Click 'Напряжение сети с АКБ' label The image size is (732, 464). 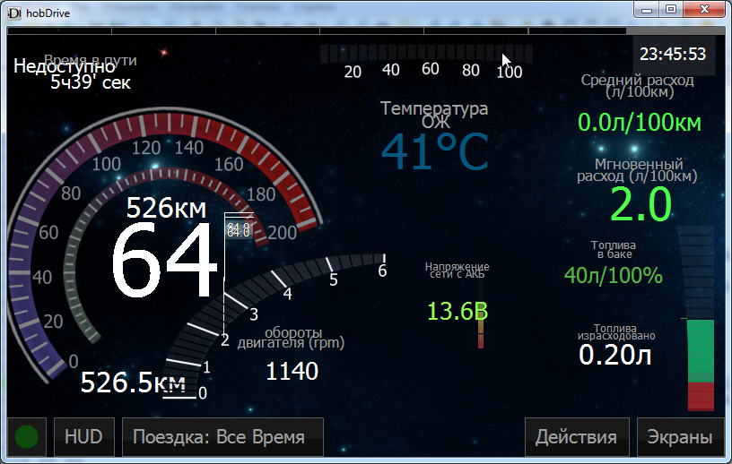pyautogui.click(x=457, y=270)
